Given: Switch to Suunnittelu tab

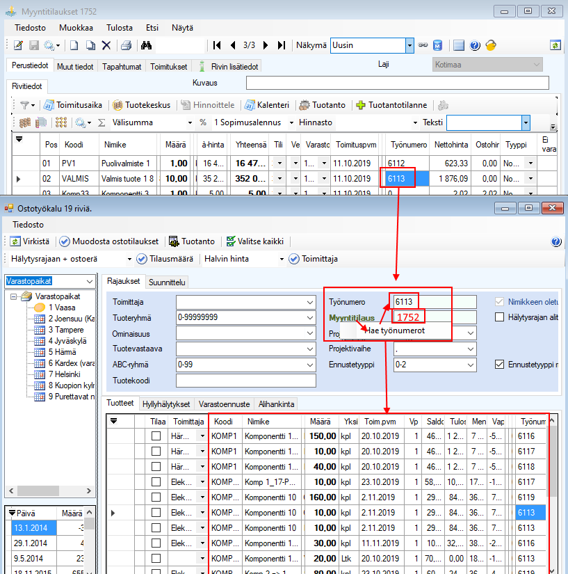Looking at the screenshot, I should (x=167, y=282).
